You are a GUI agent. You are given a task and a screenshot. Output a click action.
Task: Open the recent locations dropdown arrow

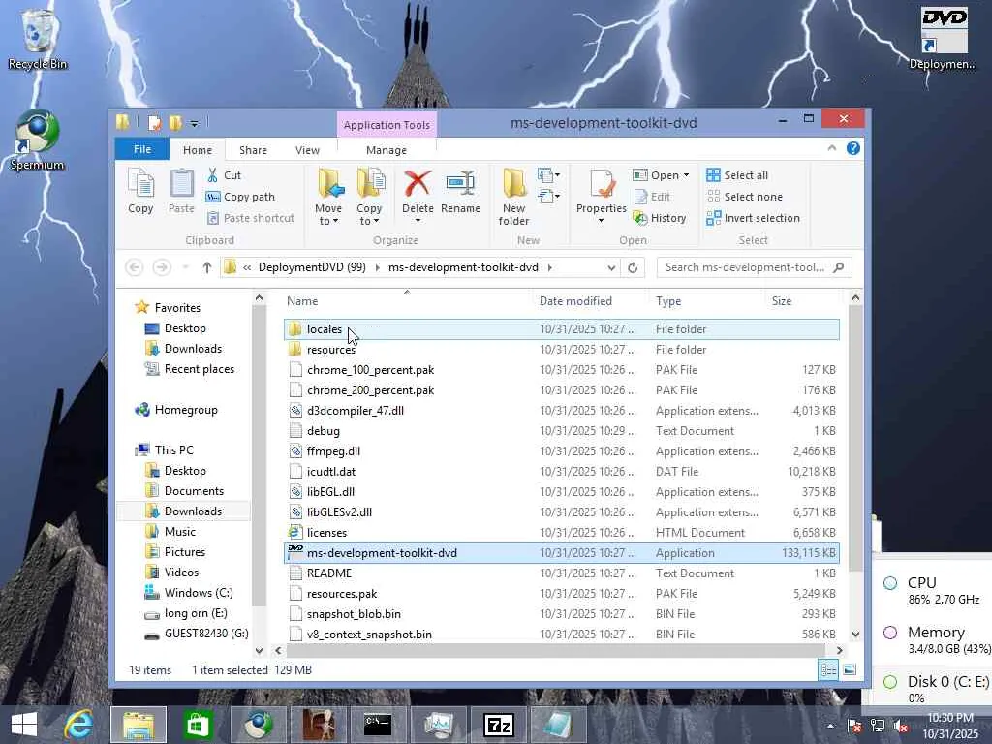click(x=185, y=267)
